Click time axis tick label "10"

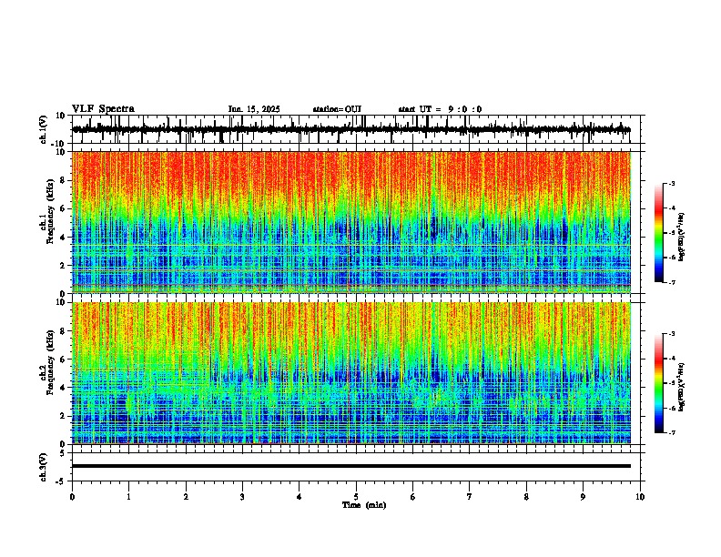(x=640, y=497)
